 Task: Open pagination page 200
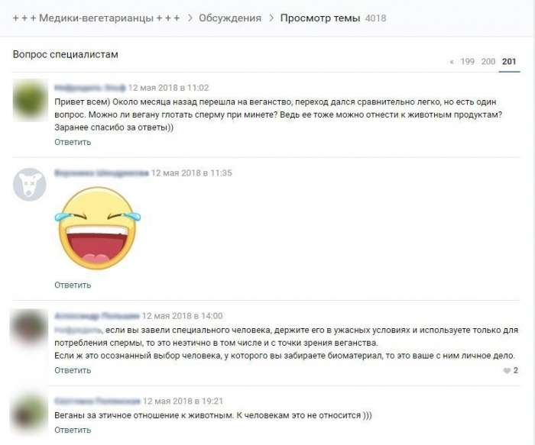488,61
